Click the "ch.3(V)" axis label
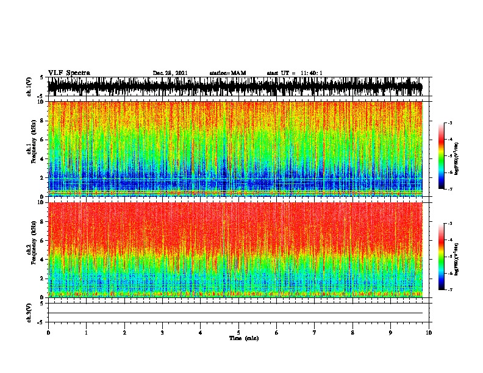 pyautogui.click(x=29, y=313)
